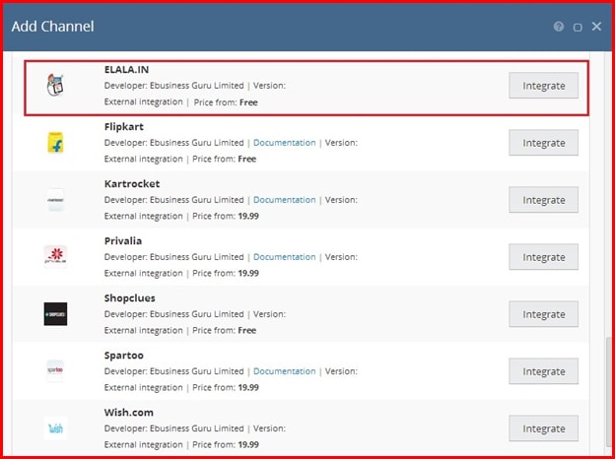Open Kartrocket Documentation link
This screenshot has width=615, height=459.
click(x=285, y=200)
